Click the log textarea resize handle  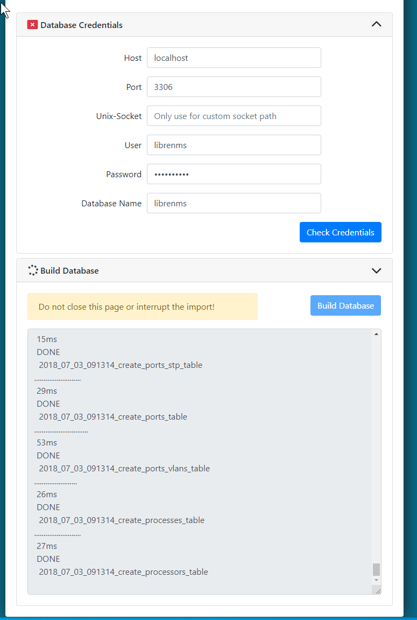(x=378, y=591)
